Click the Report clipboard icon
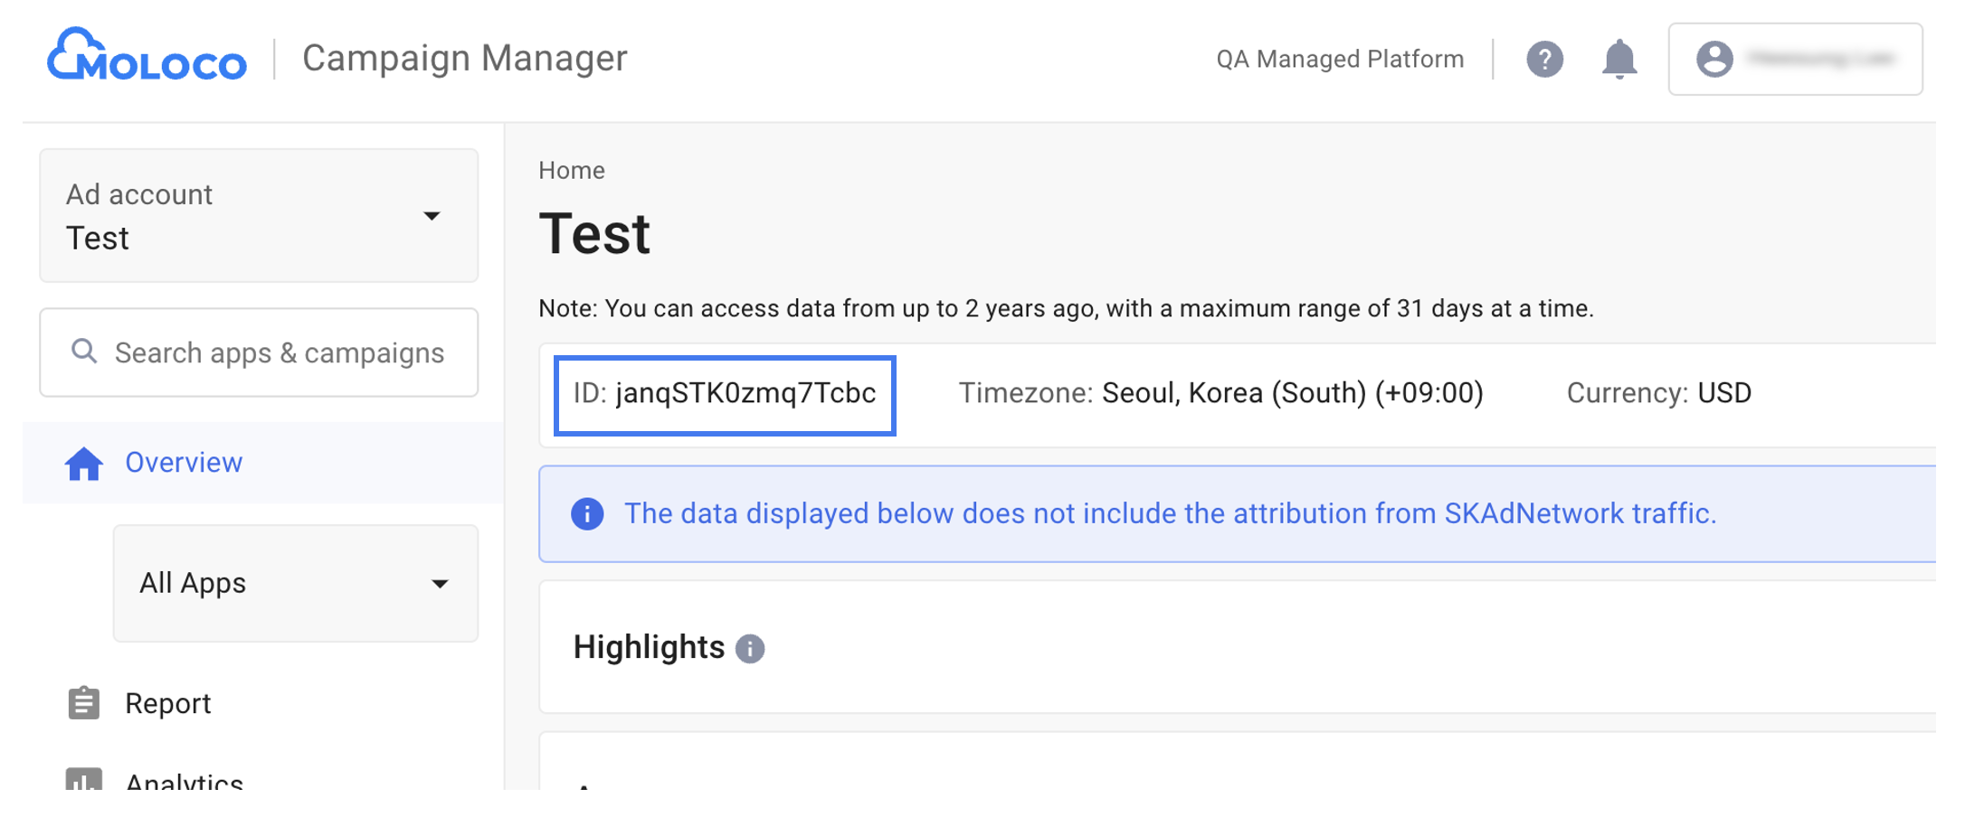The image size is (1965, 817). coord(83,703)
